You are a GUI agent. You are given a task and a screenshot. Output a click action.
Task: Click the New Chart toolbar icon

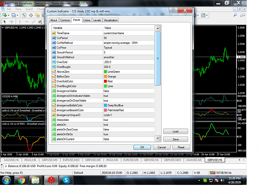[5, 15]
